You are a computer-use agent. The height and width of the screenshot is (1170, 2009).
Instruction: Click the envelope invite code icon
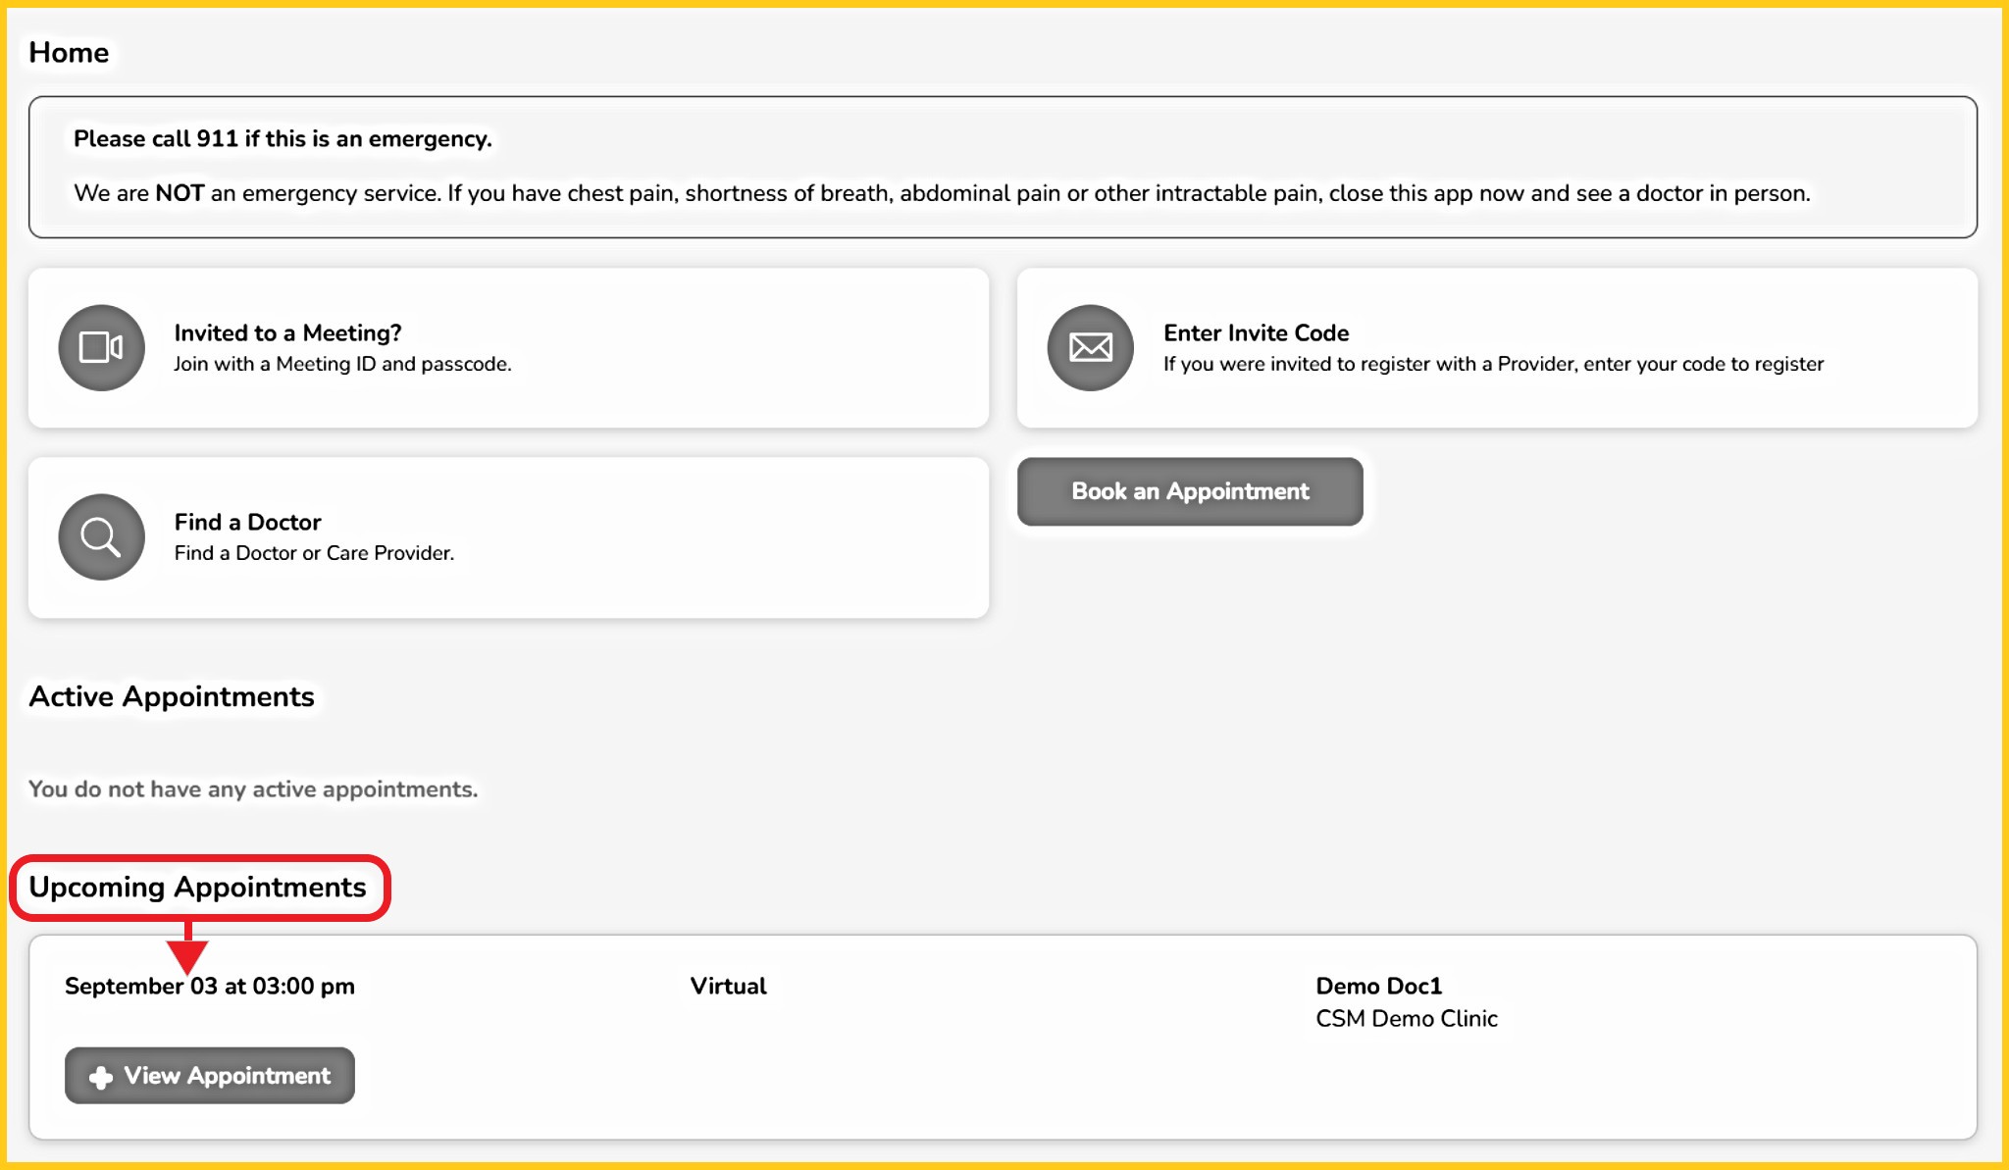click(1090, 347)
